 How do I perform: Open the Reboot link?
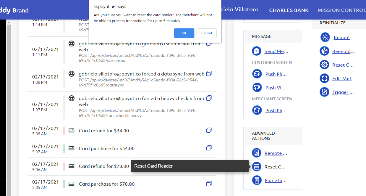point(342,37)
